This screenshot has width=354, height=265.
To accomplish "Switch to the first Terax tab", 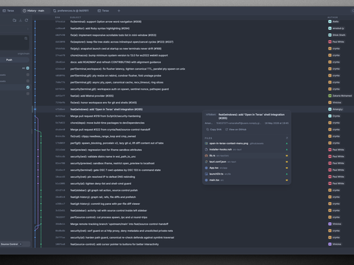I will pos(8,11).
